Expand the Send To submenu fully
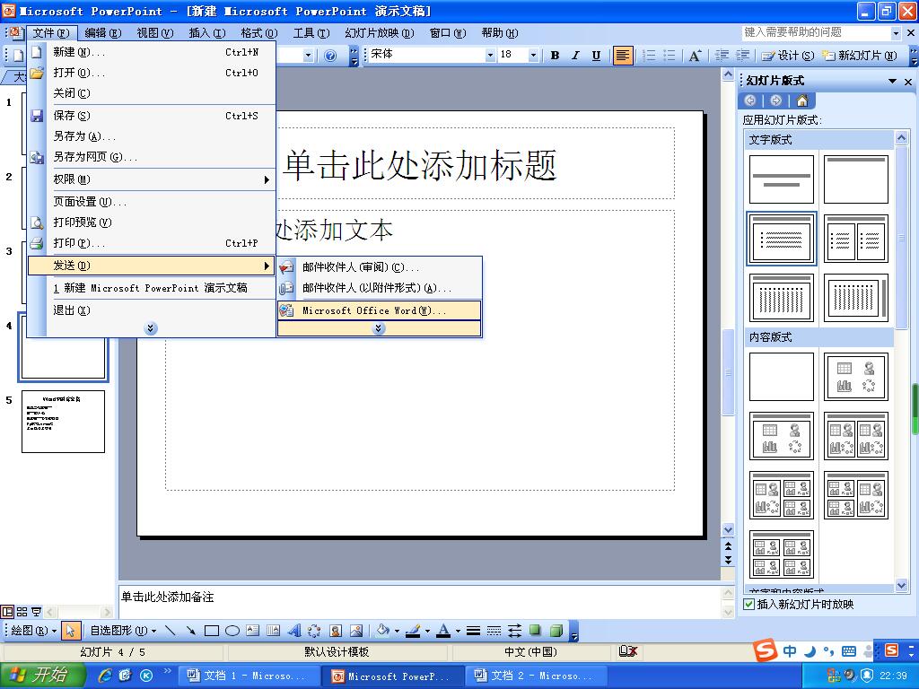The width and height of the screenshot is (919, 689). pyautogui.click(x=379, y=328)
